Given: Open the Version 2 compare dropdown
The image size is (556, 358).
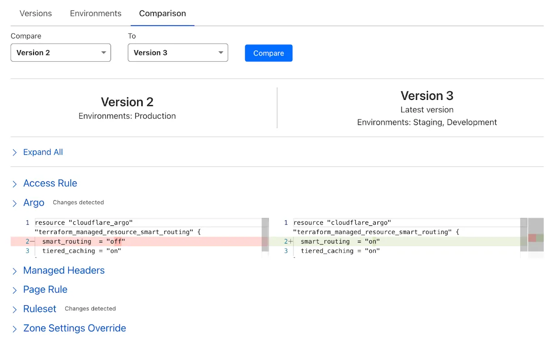Looking at the screenshot, I should (60, 53).
